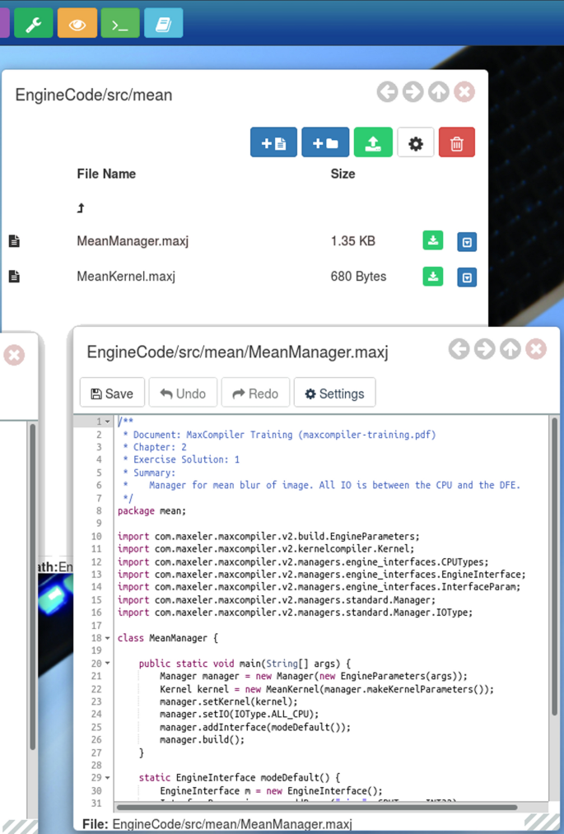Viewport: 564px width, 834px height.
Task: Go up from the MeanManager.maxj editor window
Action: tap(510, 349)
